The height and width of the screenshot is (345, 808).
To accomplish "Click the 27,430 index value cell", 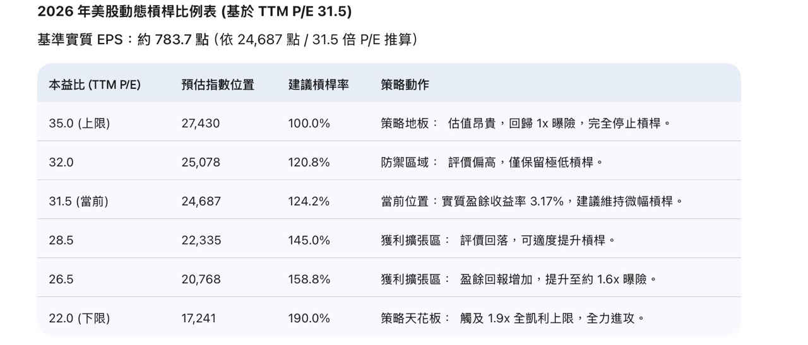I will 201,124.
